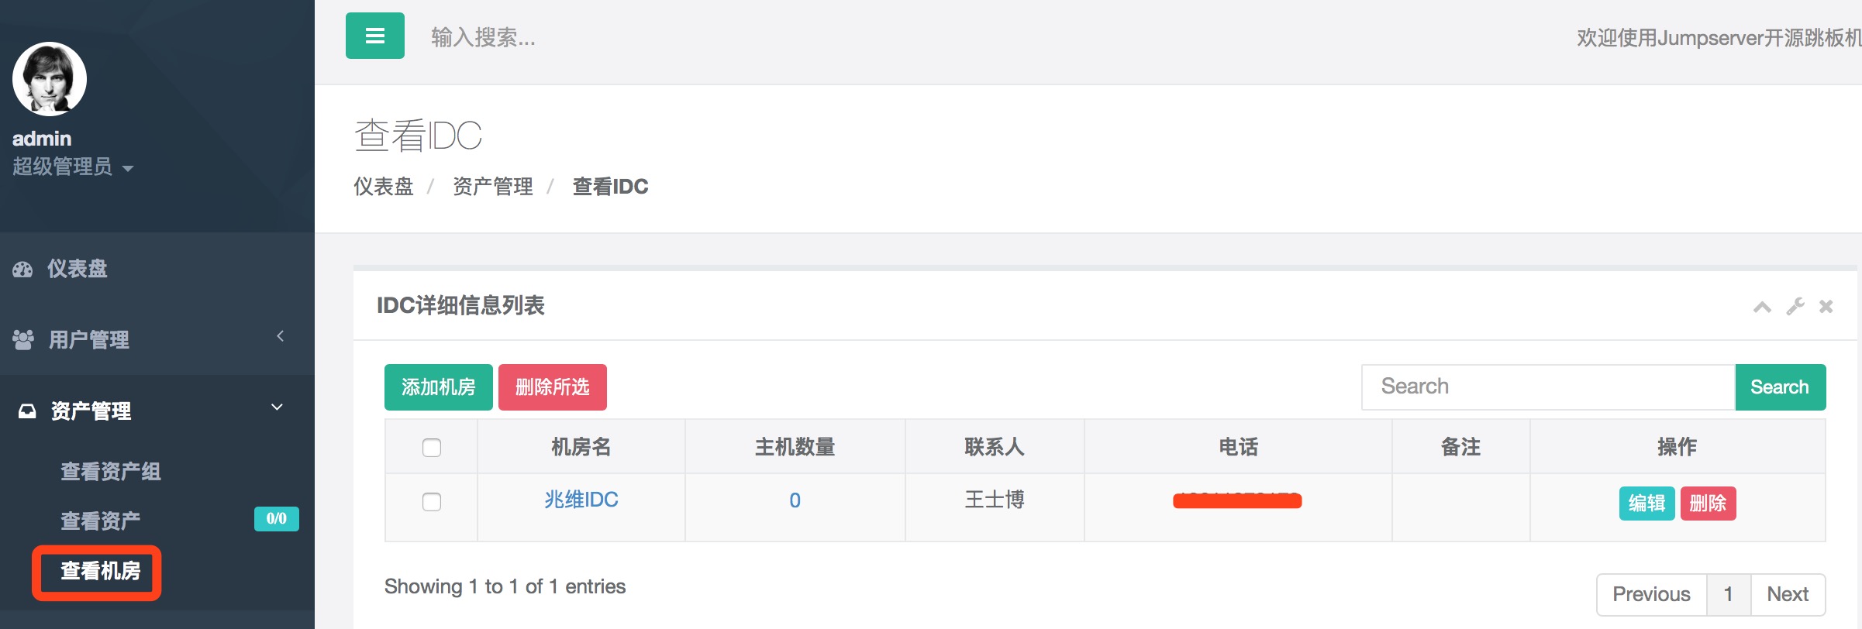Select 查看机房 in the sidebar
1862x629 pixels.
101,571
